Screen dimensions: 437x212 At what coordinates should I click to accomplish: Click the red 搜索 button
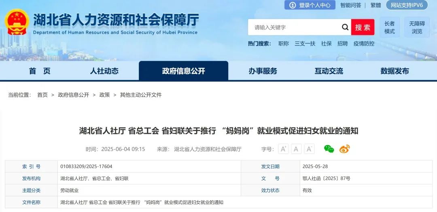[363, 27]
